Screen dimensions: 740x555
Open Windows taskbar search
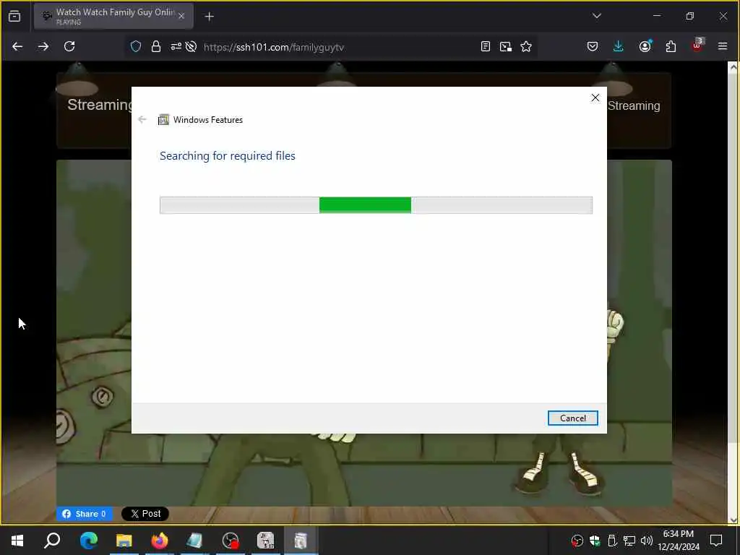(52, 541)
